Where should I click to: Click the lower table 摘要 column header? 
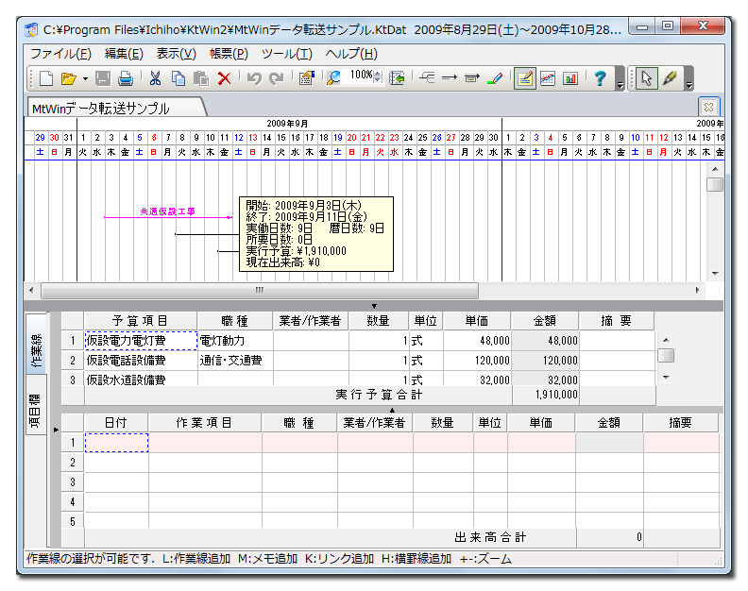[x=681, y=423]
